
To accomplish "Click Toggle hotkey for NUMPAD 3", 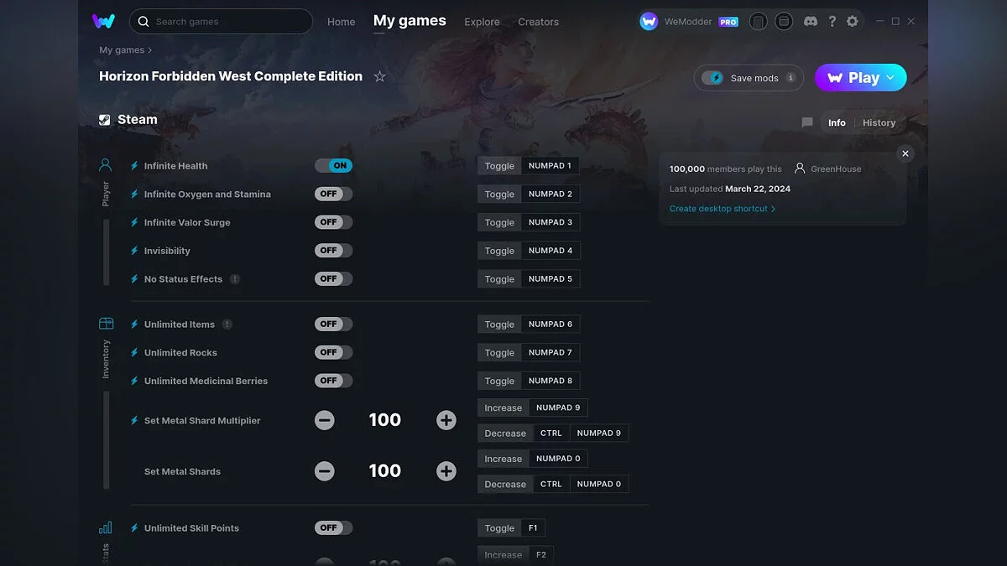I will [x=499, y=222].
